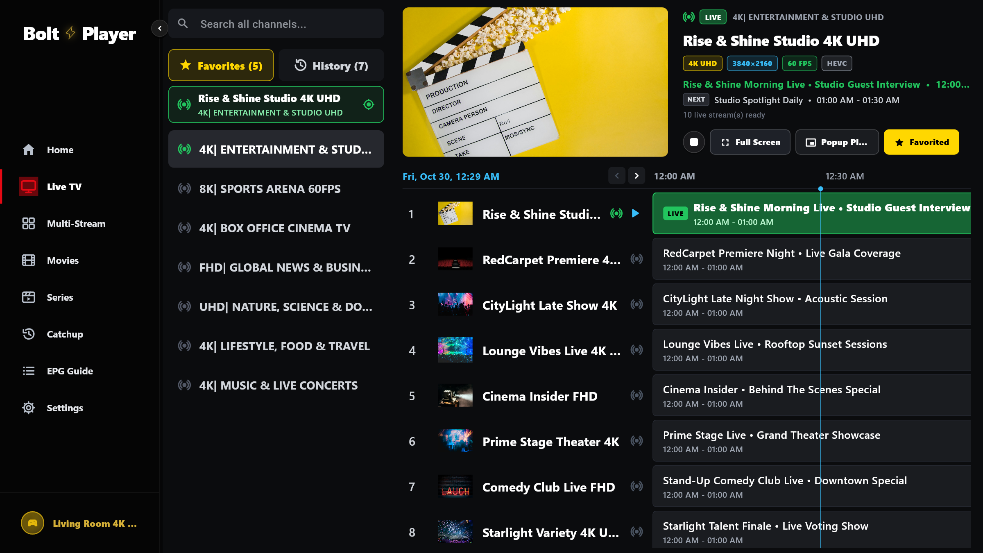Open Catchup history icon

29,334
